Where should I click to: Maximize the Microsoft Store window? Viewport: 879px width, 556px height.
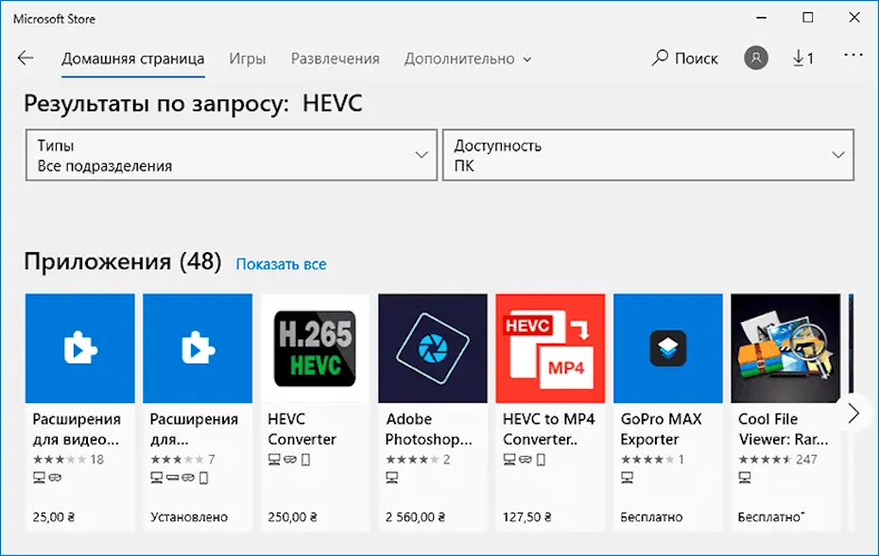coord(808,17)
